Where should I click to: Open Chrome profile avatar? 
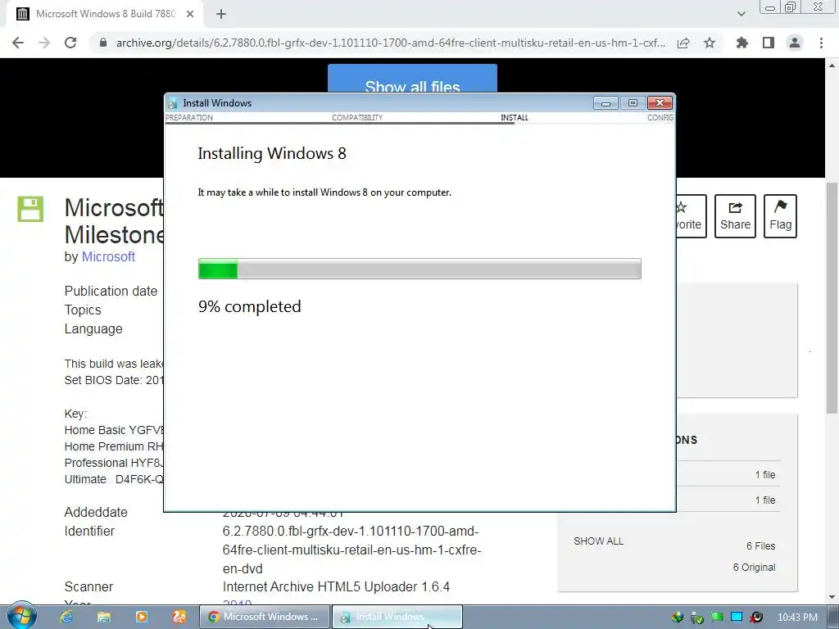tap(795, 43)
